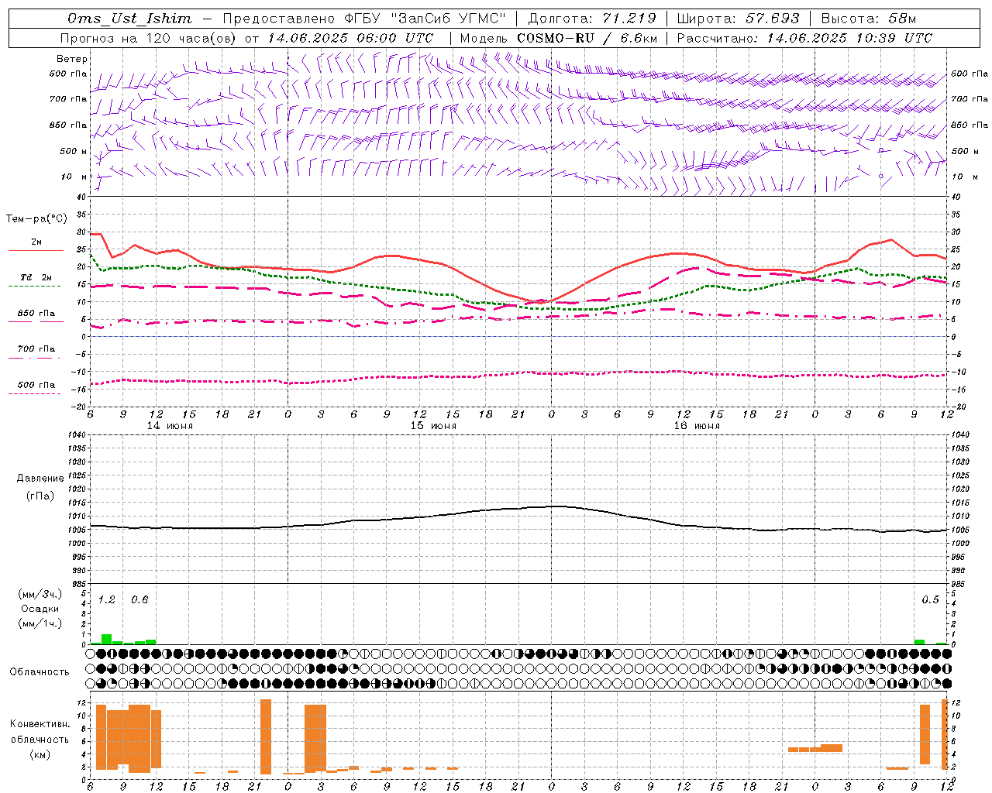
Task: Click the 2м temperature legend line
Action: 36,246
